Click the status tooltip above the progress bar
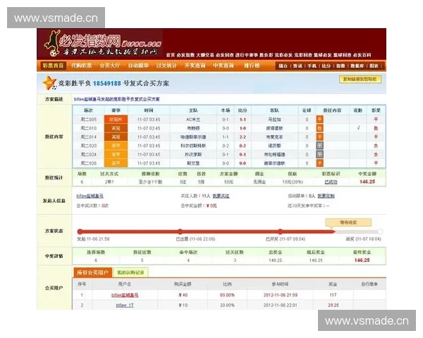Image resolution: width=423 pixels, height=338 pixels. 348,223
